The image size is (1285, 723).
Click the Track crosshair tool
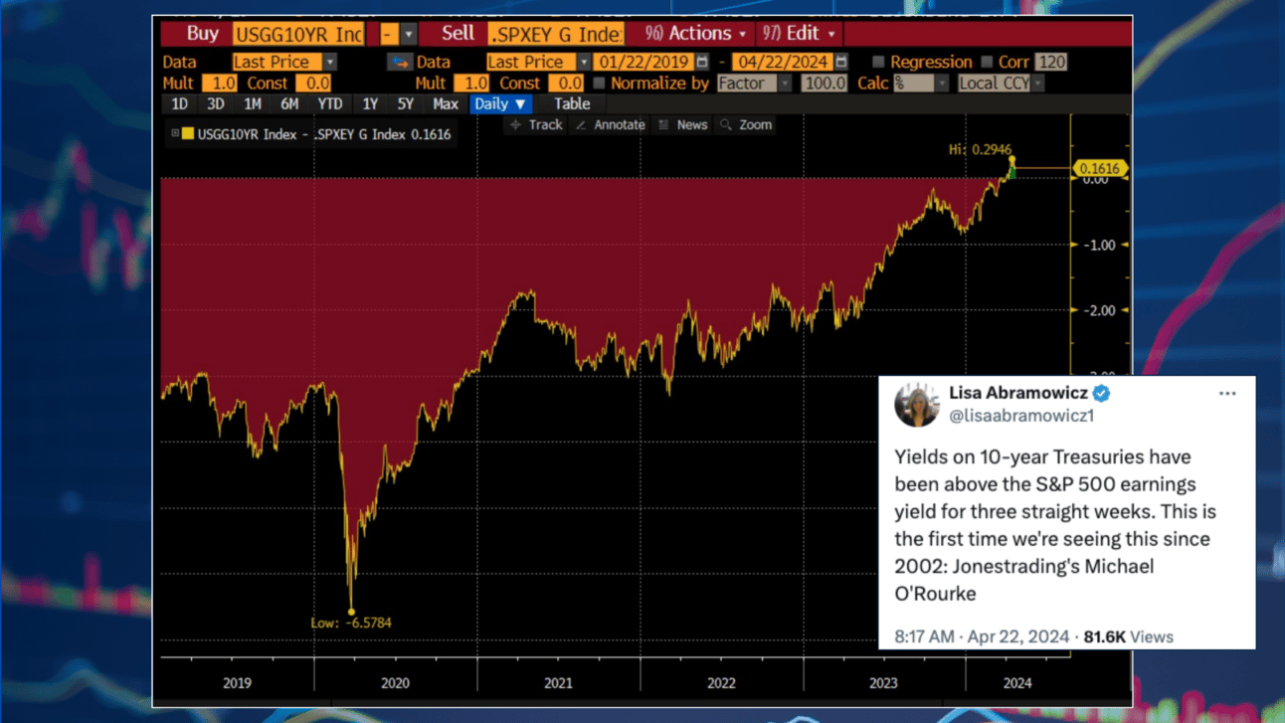(536, 124)
